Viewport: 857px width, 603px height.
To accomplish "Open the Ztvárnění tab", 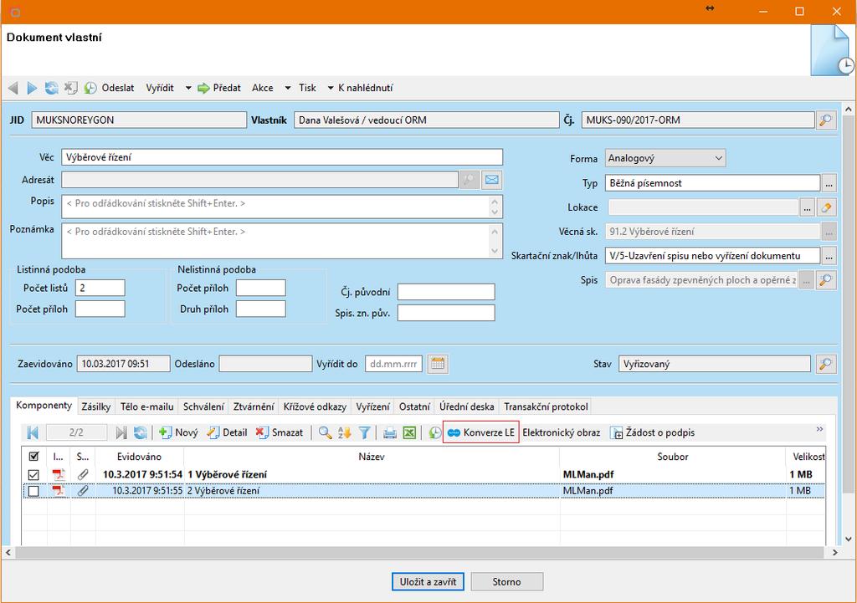I will tap(253, 407).
